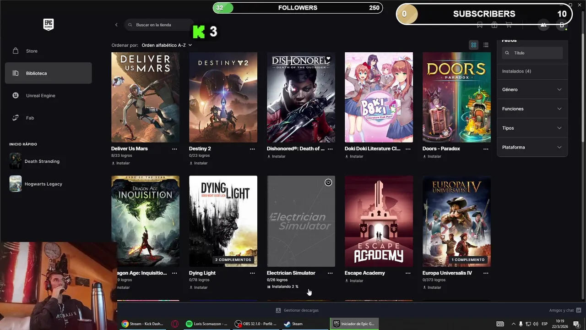This screenshot has width=586, height=330.
Task: Open the Windows notification center
Action: pos(576,324)
